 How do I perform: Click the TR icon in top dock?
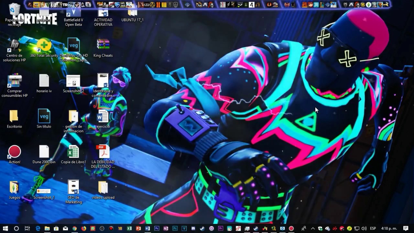click(x=65, y=5)
